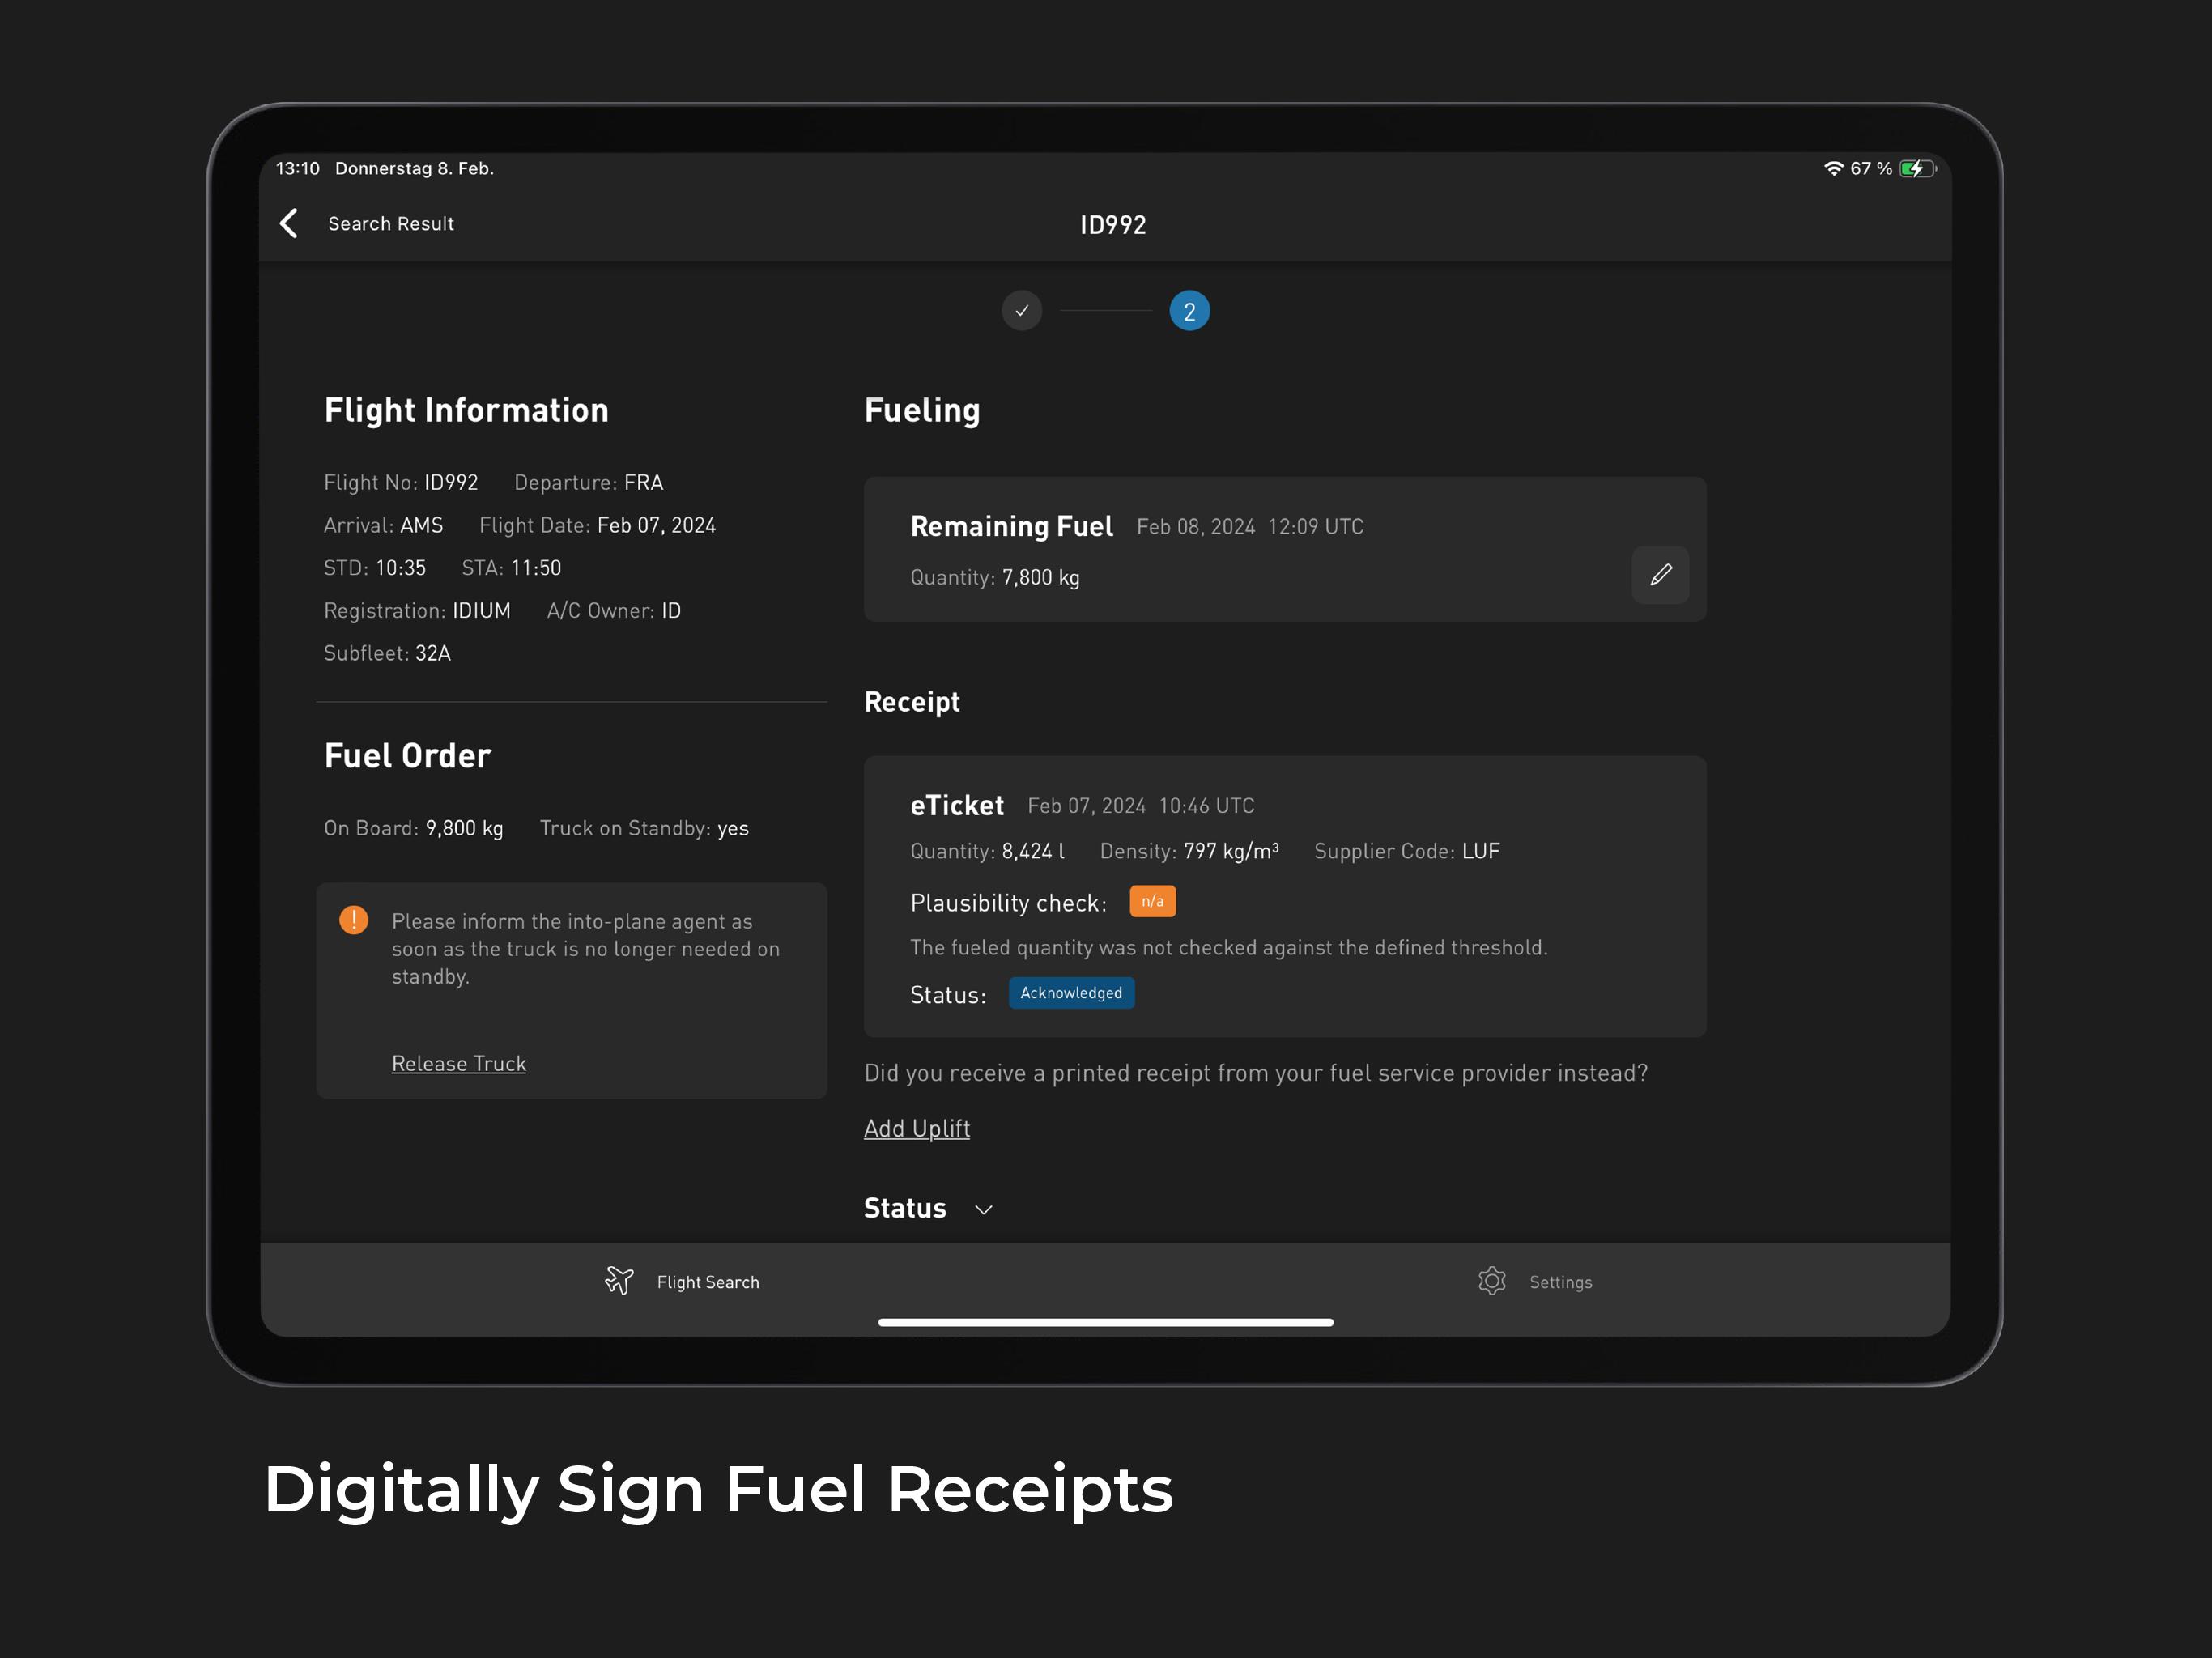Select the Flight No value ID992
This screenshot has height=1658, width=2212.
pos(451,482)
